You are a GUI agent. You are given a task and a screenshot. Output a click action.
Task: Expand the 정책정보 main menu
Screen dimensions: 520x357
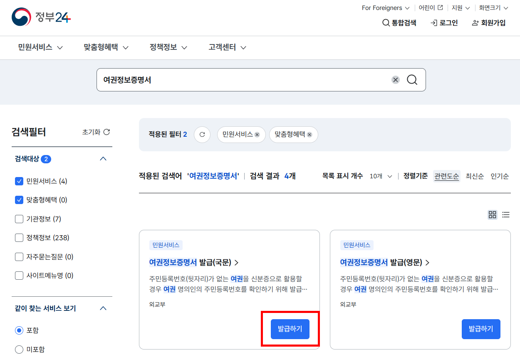[168, 47]
